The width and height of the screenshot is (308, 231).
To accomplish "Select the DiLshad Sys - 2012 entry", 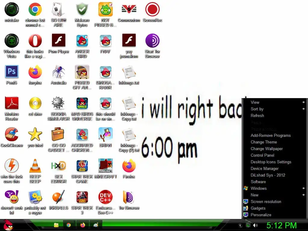I will click(x=274, y=175).
